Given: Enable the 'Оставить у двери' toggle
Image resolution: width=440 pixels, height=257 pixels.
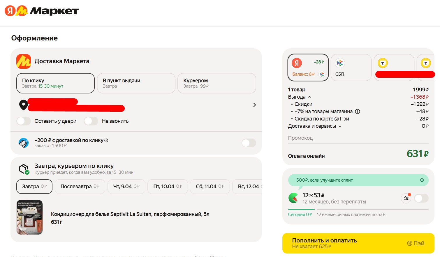Looking at the screenshot, I should (24, 121).
